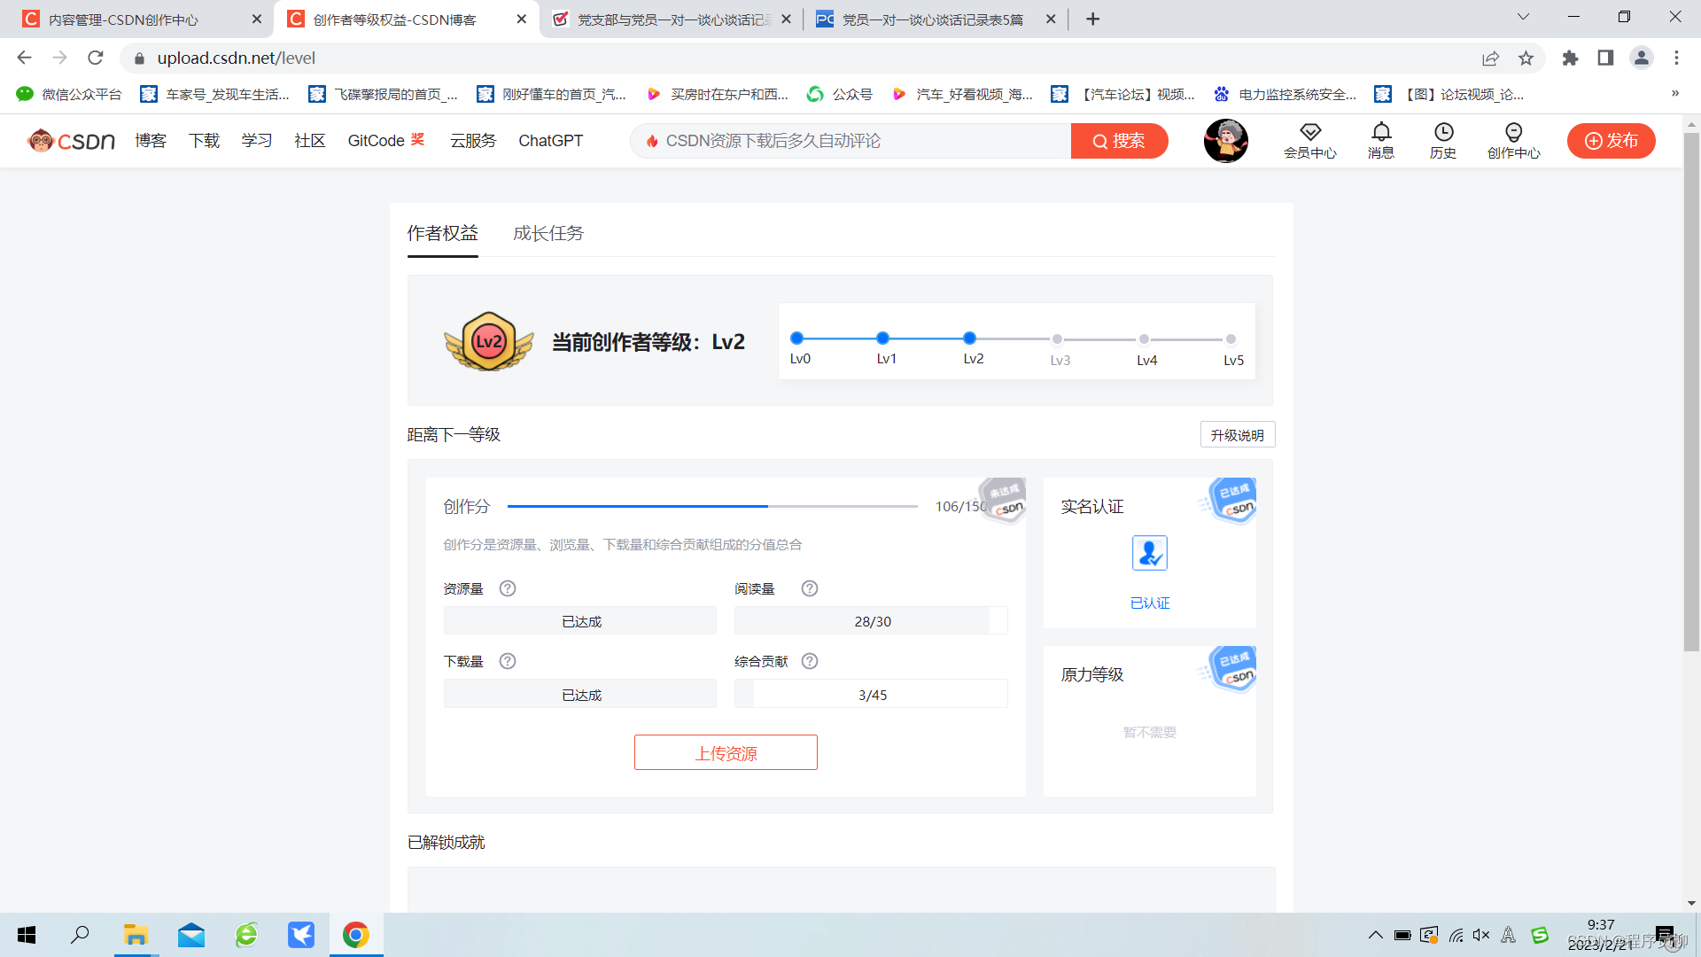Click the 阅读量 28/30 progress bar
Image resolution: width=1701 pixels, height=957 pixels.
click(x=871, y=621)
